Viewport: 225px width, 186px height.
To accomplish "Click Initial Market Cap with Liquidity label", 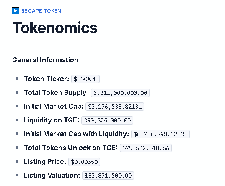I will pos(77,134).
